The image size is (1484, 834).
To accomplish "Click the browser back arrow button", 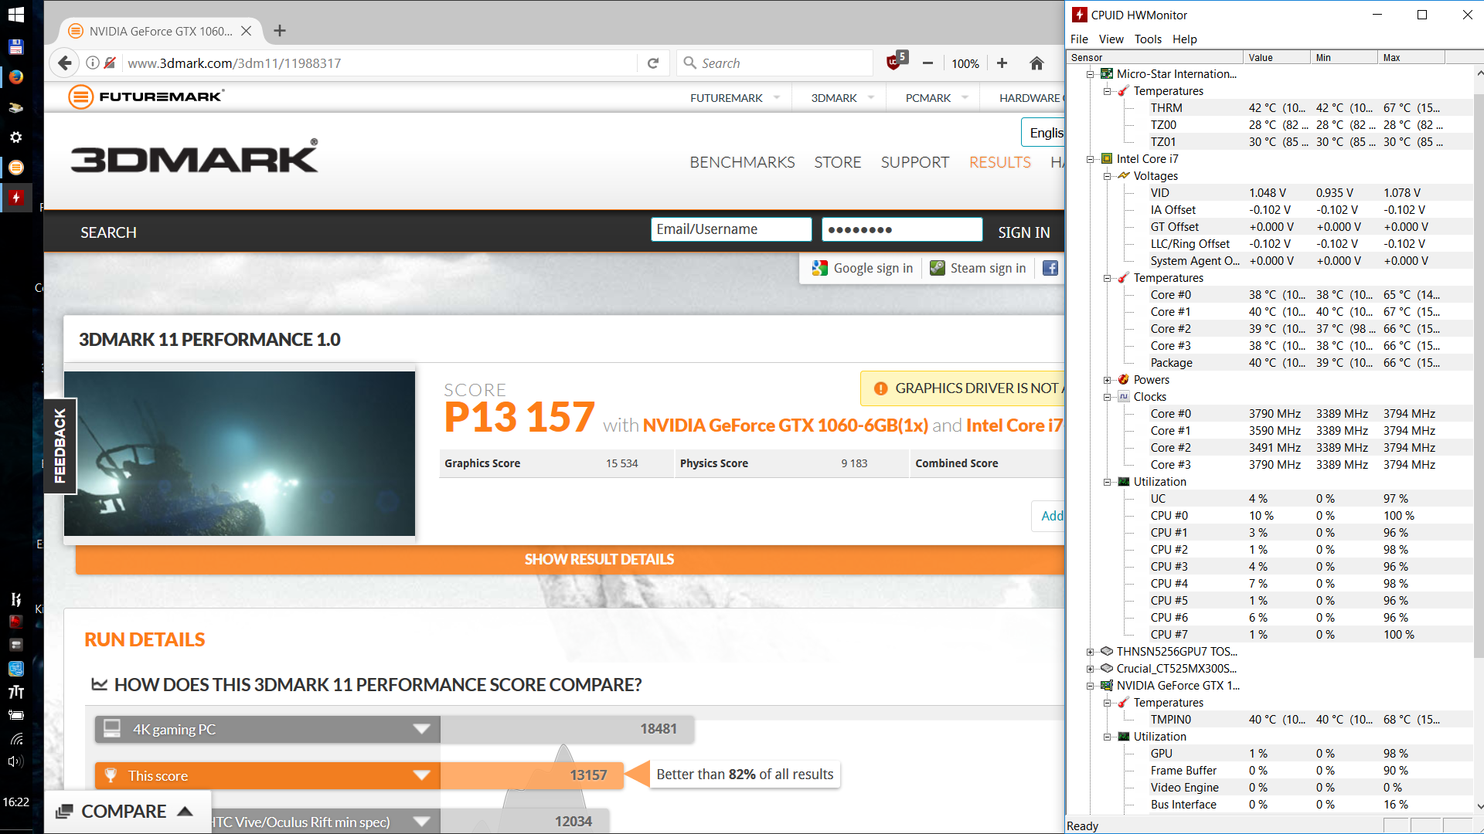I will click(x=65, y=63).
